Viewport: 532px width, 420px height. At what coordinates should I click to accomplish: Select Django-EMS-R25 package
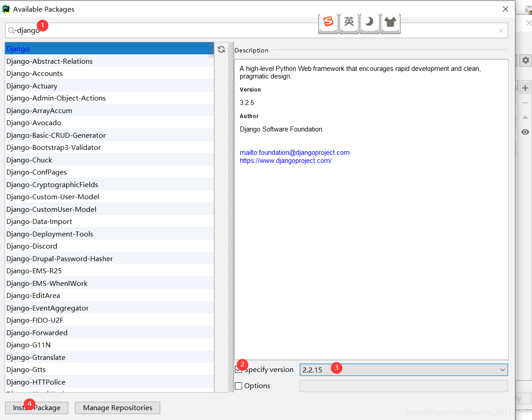pyautogui.click(x=109, y=271)
